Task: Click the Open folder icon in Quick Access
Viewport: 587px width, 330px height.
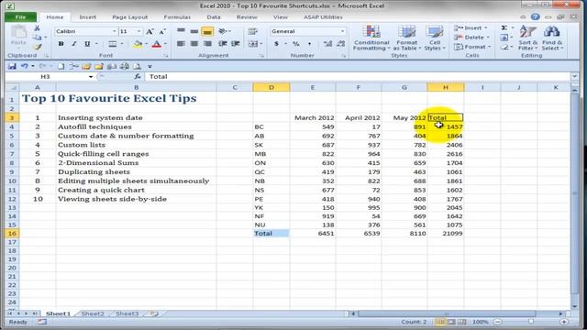Action: [x=86, y=66]
